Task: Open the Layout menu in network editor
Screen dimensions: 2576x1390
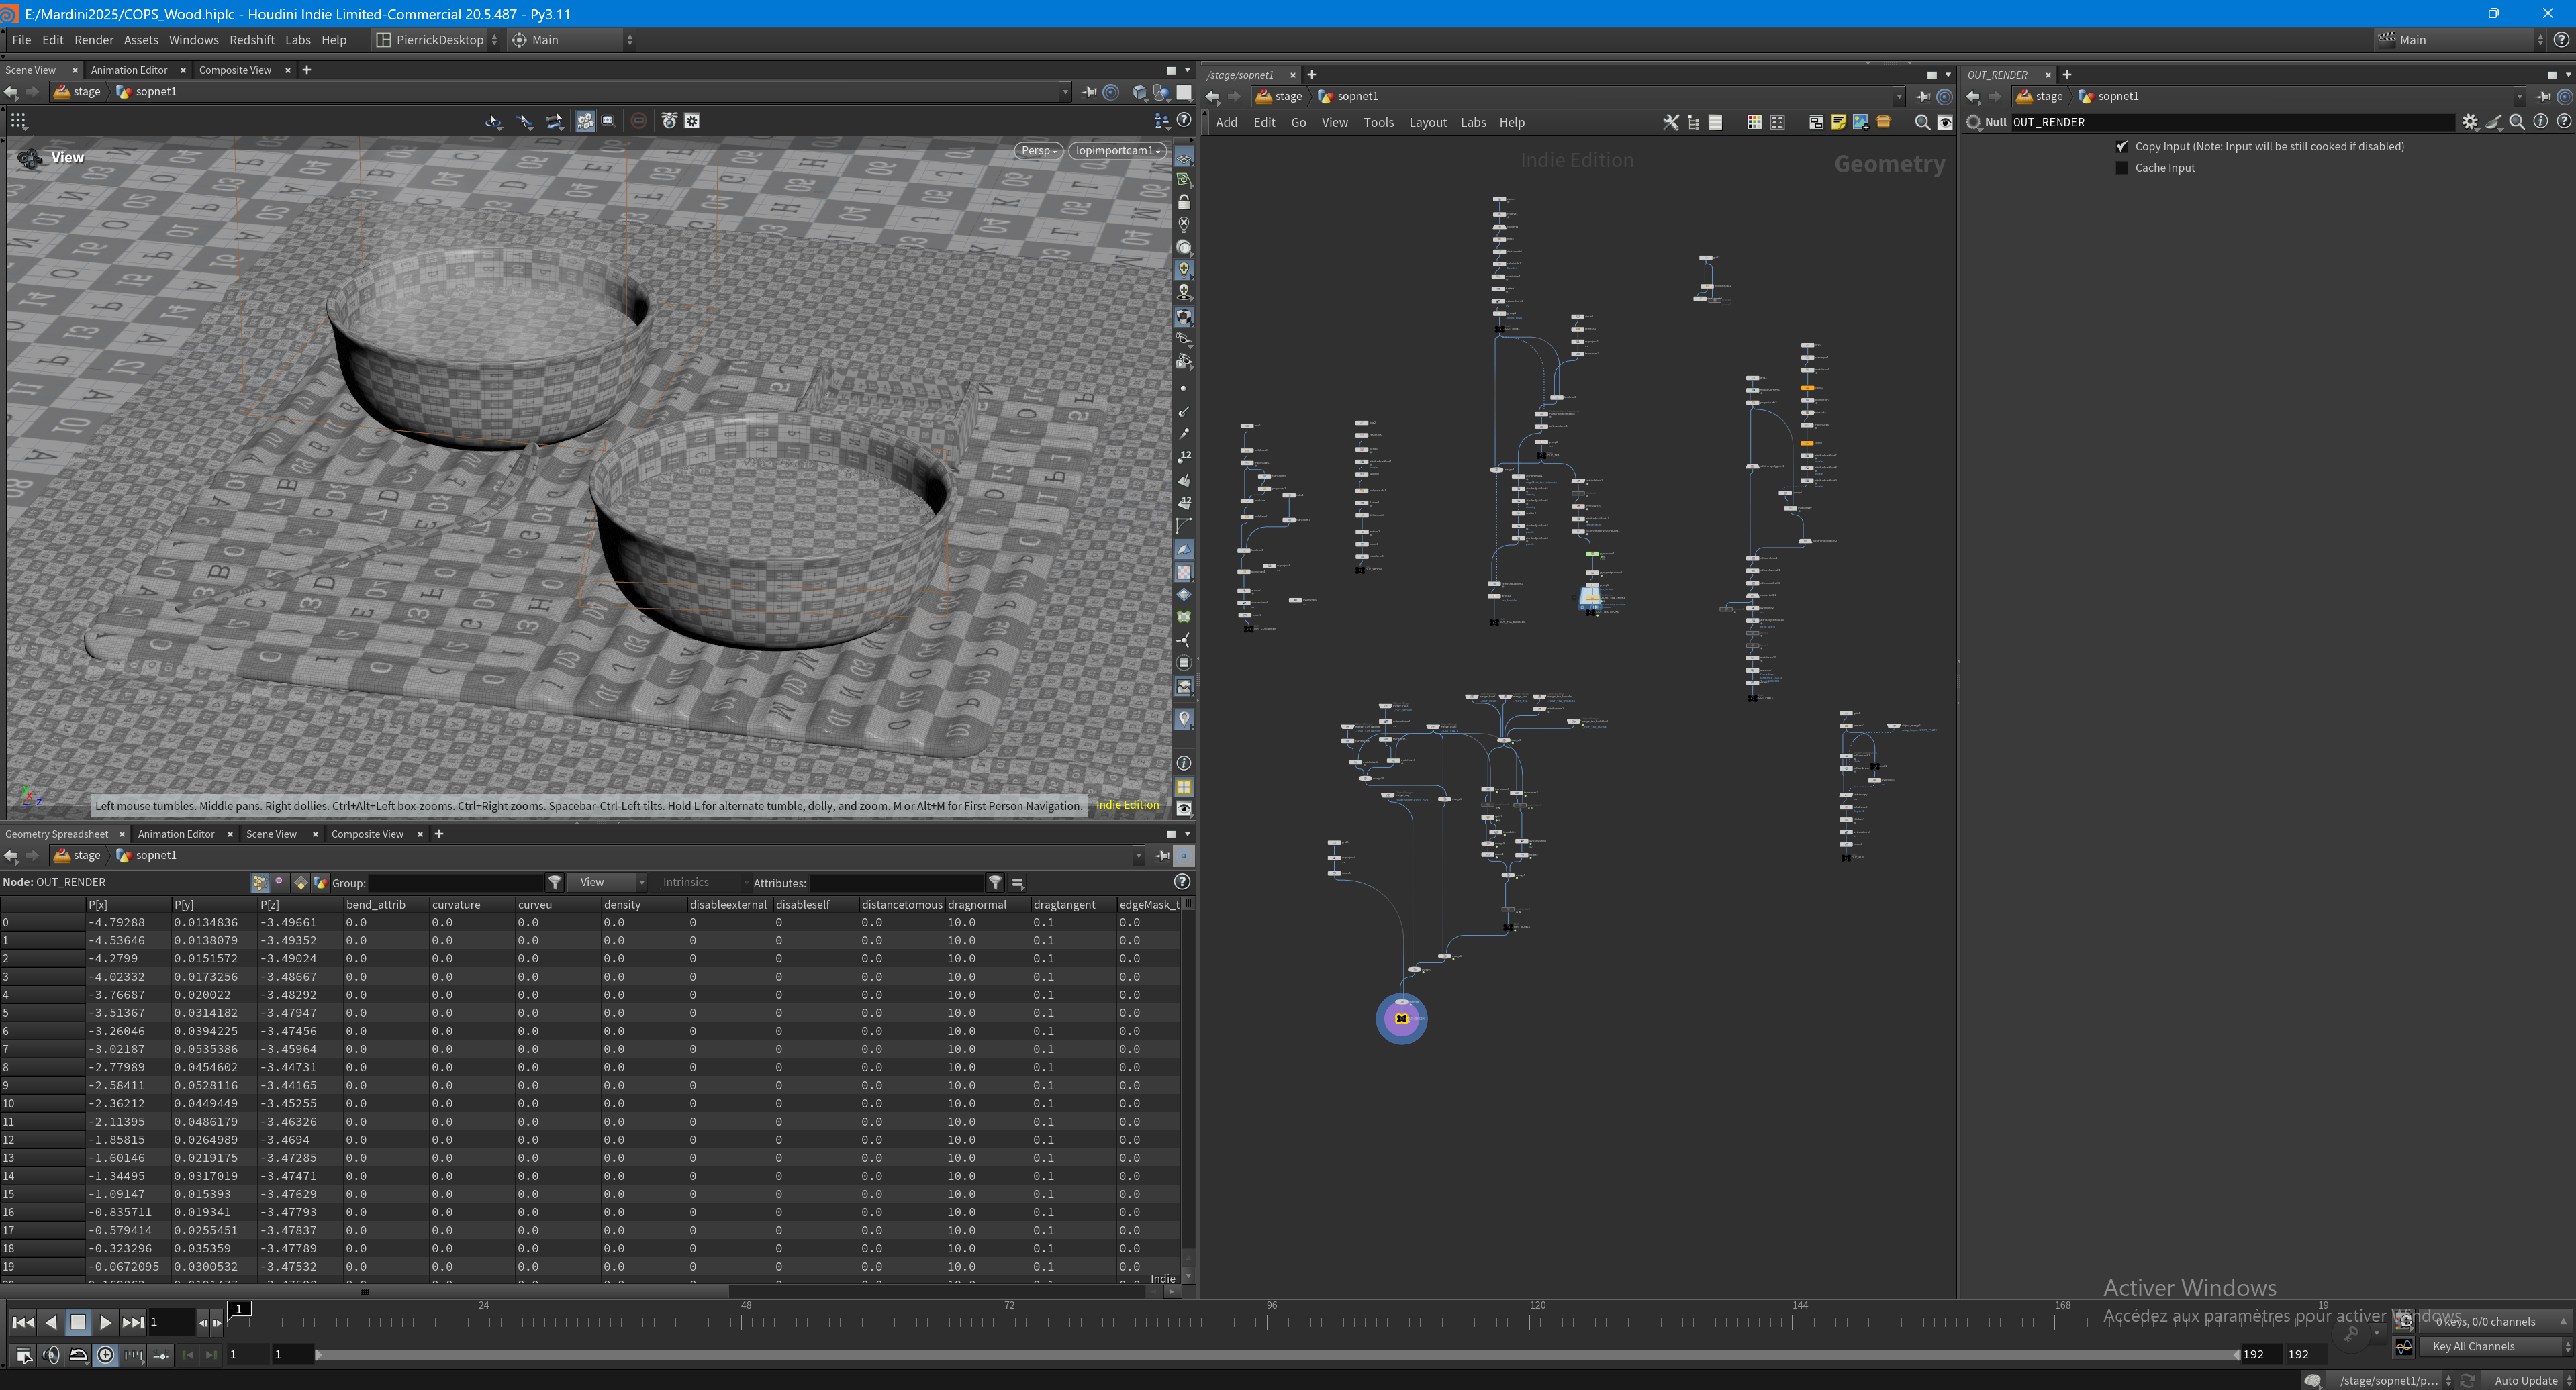Action: tap(1427, 123)
